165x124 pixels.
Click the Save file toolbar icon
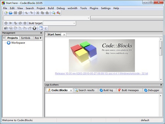pos(15,13)
